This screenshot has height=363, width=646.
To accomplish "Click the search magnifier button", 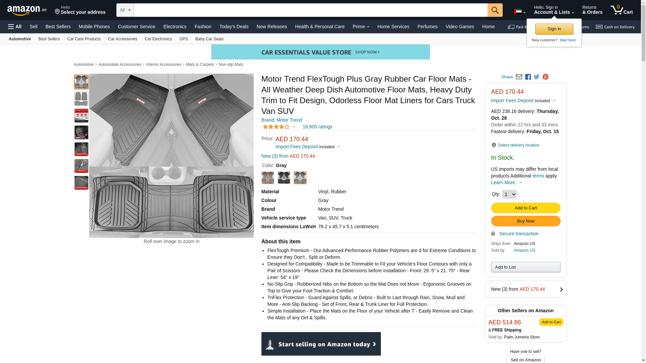I will point(495,10).
